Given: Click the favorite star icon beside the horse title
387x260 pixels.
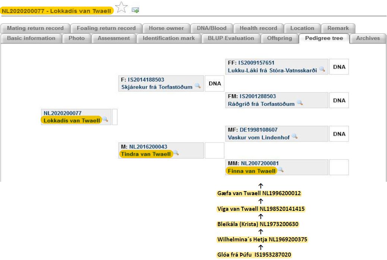Looking at the screenshot, I should tap(122, 7).
